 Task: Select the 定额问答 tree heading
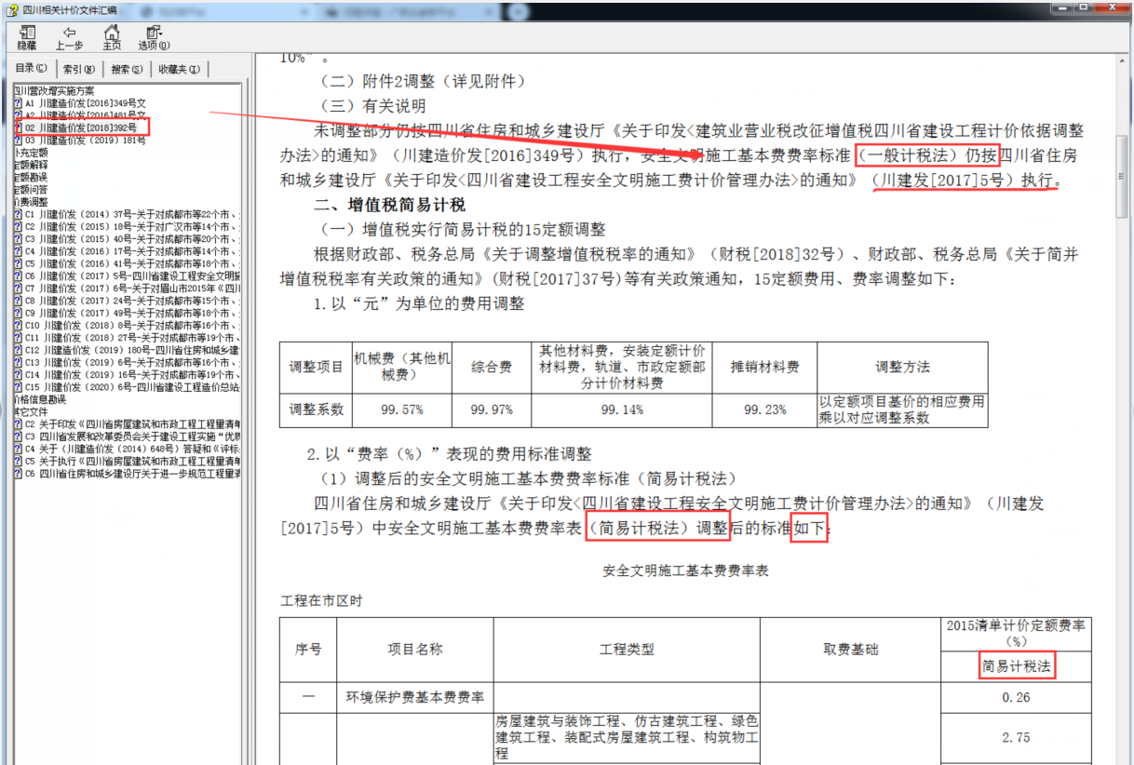(31, 188)
